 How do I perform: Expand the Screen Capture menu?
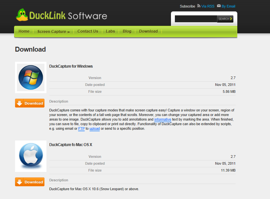point(54,32)
